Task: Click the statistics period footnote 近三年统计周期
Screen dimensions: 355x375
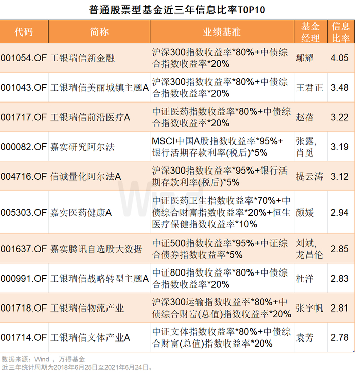Action: pyautogui.click(x=77, y=367)
